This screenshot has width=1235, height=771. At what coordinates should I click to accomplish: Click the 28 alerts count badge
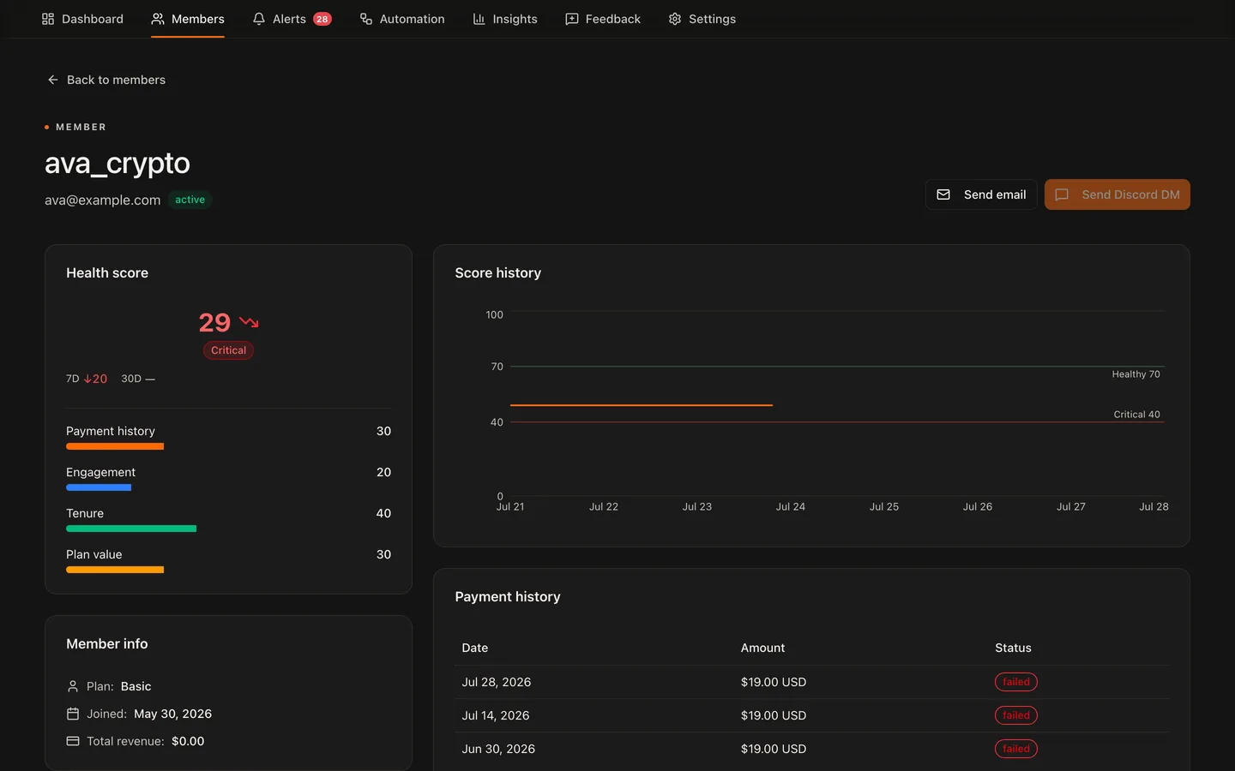point(322,19)
